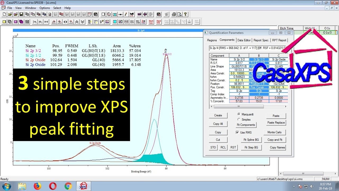
Task: Click the Print Preview magnifier icon
Action: click(x=180, y=14)
